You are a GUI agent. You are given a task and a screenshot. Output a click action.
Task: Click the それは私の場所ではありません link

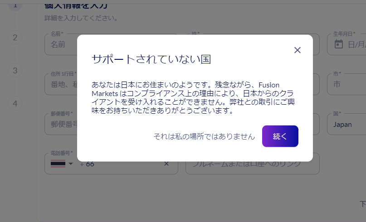click(x=204, y=136)
